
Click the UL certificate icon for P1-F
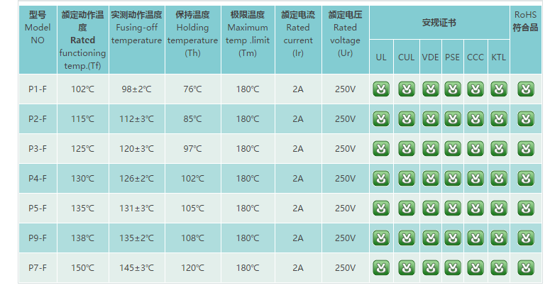tap(382, 89)
